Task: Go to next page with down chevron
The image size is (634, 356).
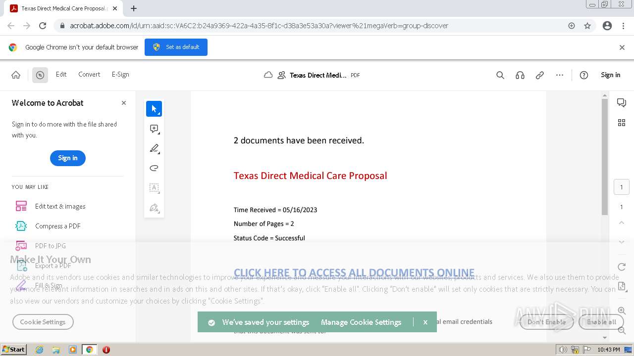Action: tap(622, 242)
